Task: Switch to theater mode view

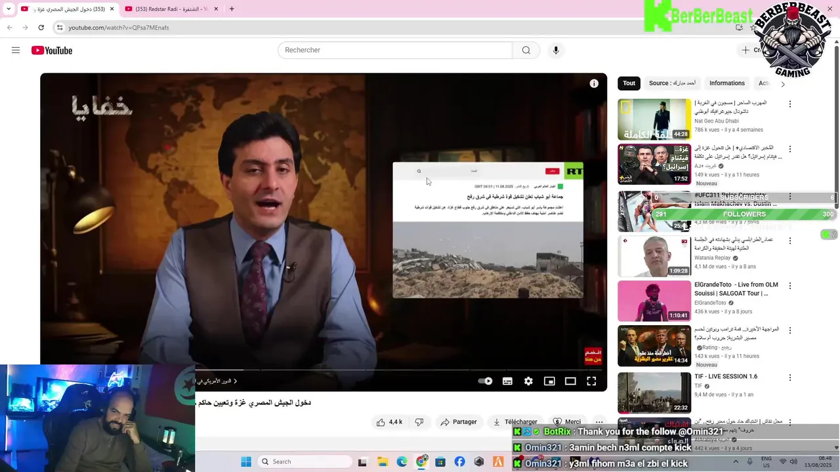Action: tap(570, 381)
